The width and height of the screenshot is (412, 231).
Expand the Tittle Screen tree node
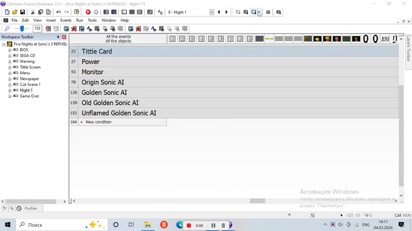click(x=10, y=67)
